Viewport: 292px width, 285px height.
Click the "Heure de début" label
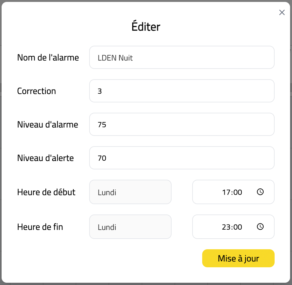46,192
